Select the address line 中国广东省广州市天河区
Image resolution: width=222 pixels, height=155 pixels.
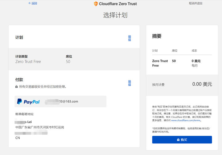tap(40, 127)
